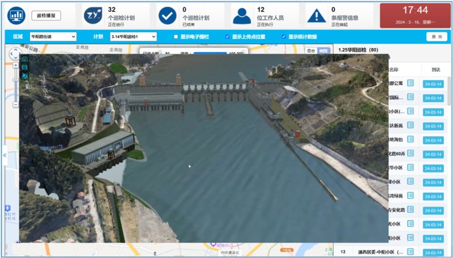Image resolution: width=453 pixels, height=258 pixels.
Task: Click the camera icon on the 3D view
Action: point(24,59)
